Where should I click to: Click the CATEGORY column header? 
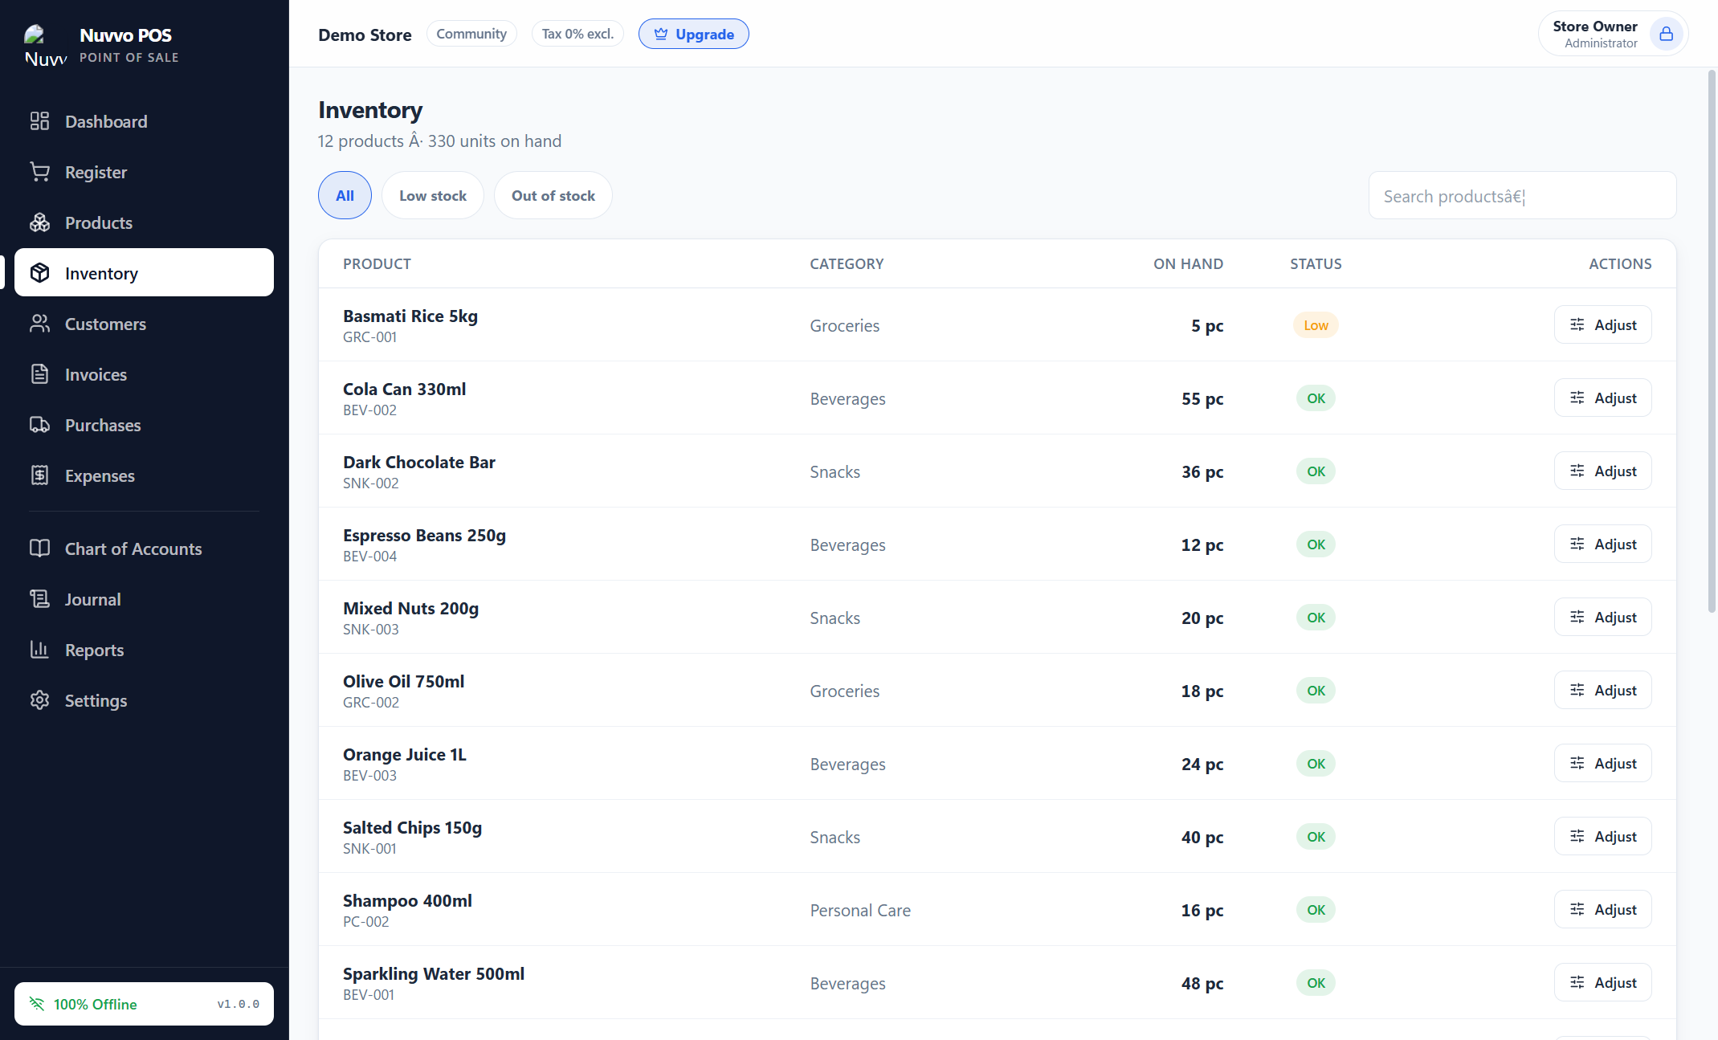tap(847, 263)
